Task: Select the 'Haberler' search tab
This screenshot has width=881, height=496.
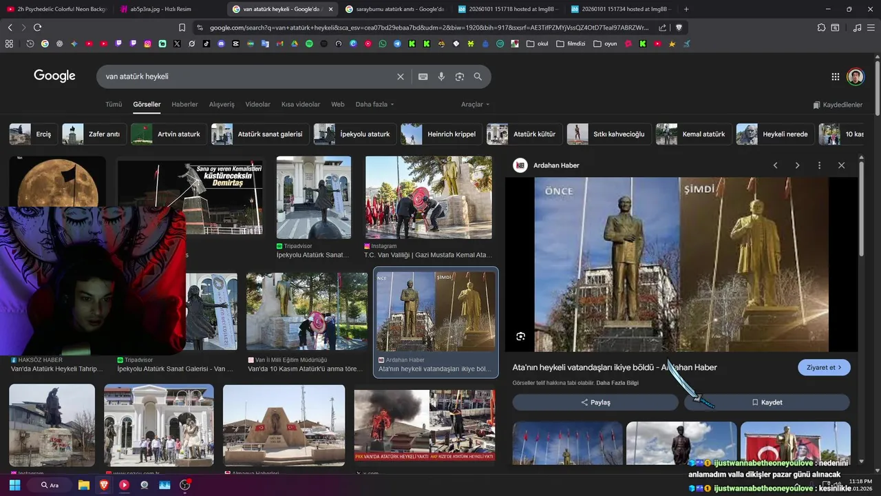Action: (x=184, y=105)
